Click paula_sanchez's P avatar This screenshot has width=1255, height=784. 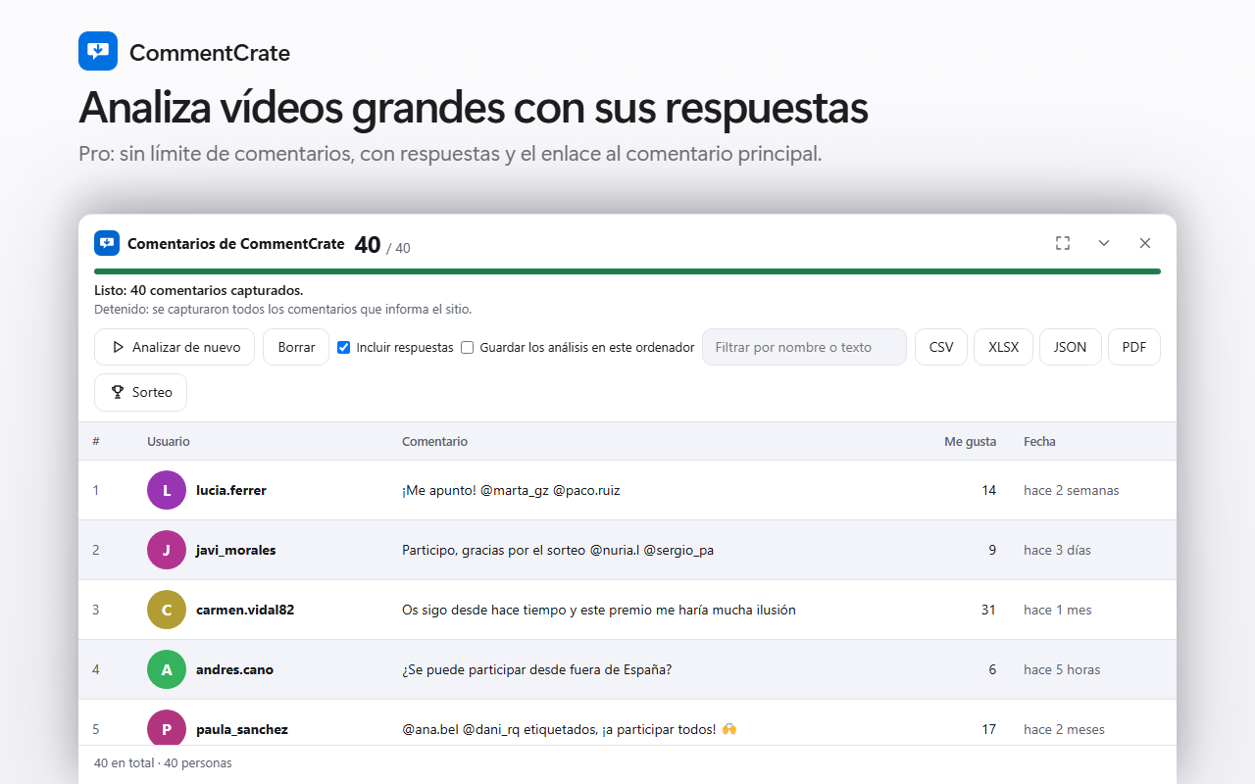click(x=167, y=729)
